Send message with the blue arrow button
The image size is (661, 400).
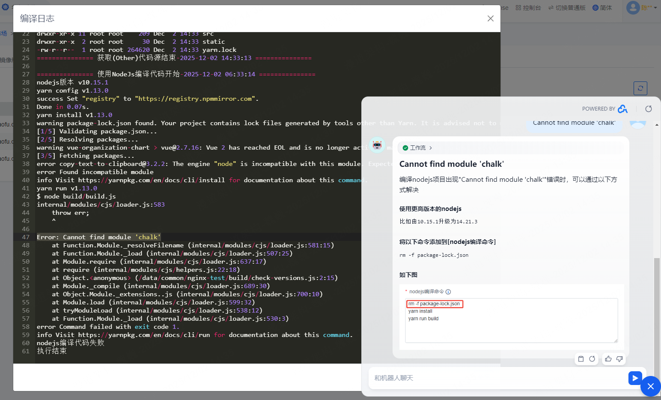coord(635,378)
